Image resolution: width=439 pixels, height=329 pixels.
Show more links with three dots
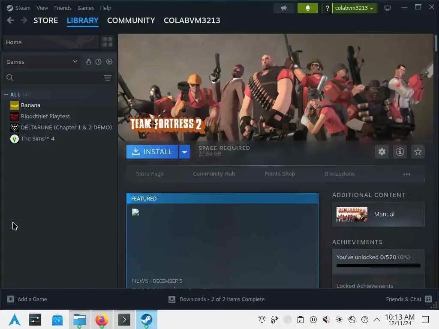[x=406, y=174]
